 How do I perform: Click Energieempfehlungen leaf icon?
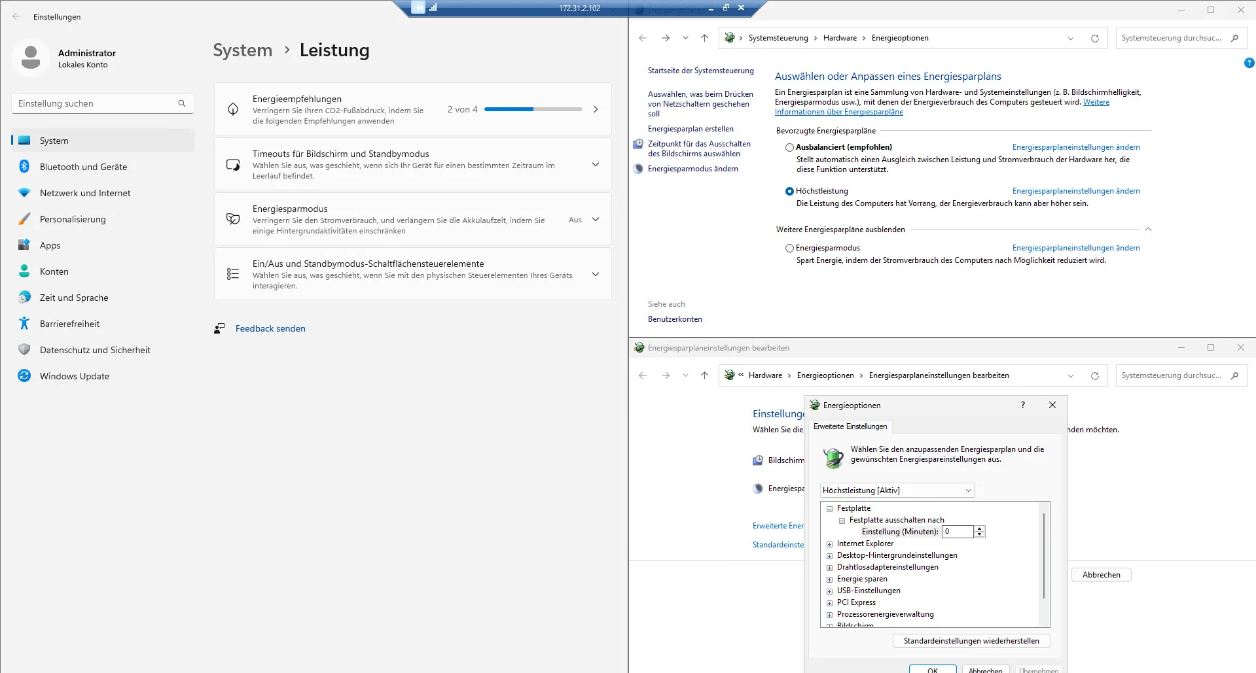click(x=233, y=109)
